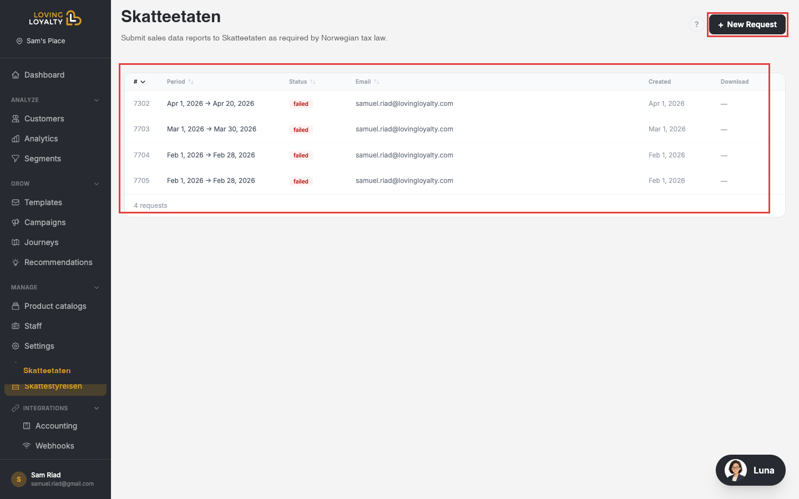799x499 pixels.
Task: Open request number 7704
Action: click(x=141, y=155)
